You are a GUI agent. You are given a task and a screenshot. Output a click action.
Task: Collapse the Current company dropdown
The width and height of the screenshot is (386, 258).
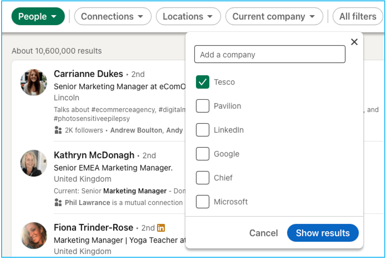[274, 17]
